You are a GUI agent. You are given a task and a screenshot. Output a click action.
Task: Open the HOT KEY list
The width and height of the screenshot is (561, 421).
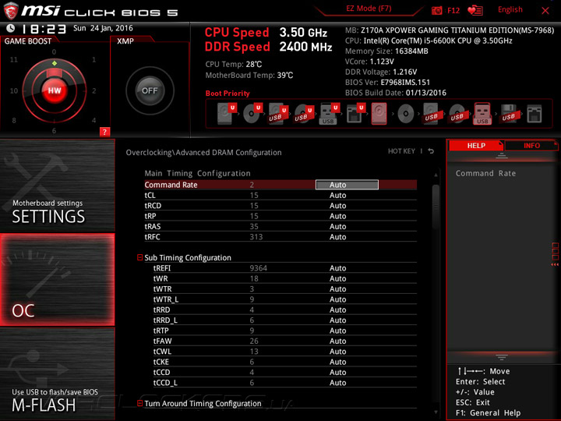pyautogui.click(x=401, y=151)
